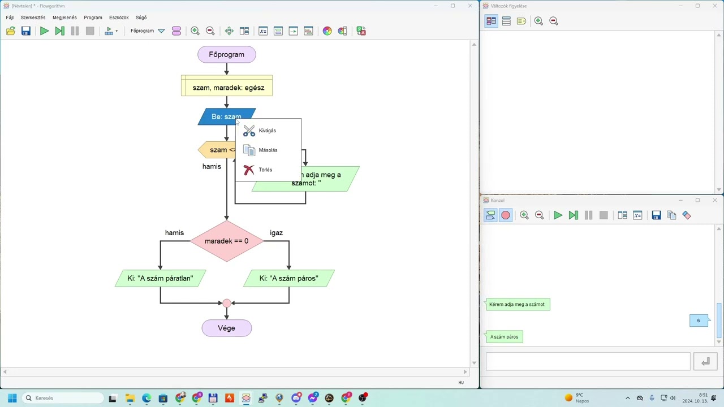Click the greyed-out Pause button in the console toolbar
Image resolution: width=724 pixels, height=407 pixels.
point(588,215)
